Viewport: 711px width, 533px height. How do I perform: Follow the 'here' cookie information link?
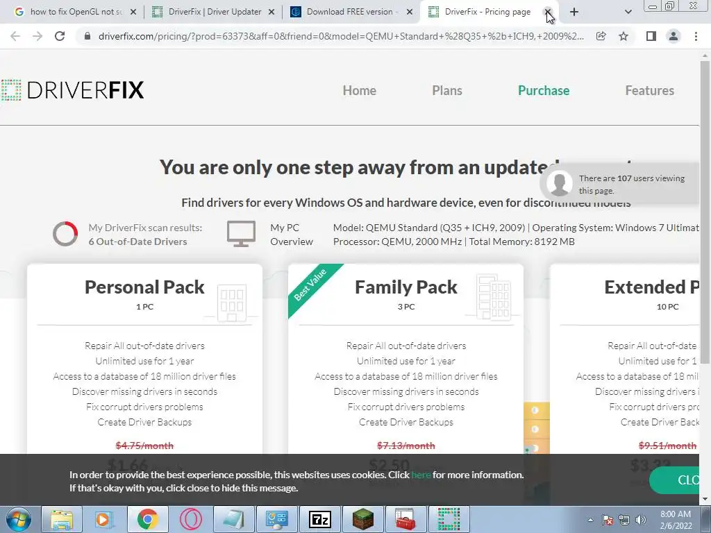pyautogui.click(x=421, y=475)
